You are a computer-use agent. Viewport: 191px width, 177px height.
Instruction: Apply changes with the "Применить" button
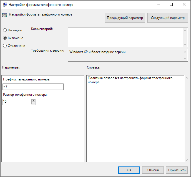coord(177,170)
